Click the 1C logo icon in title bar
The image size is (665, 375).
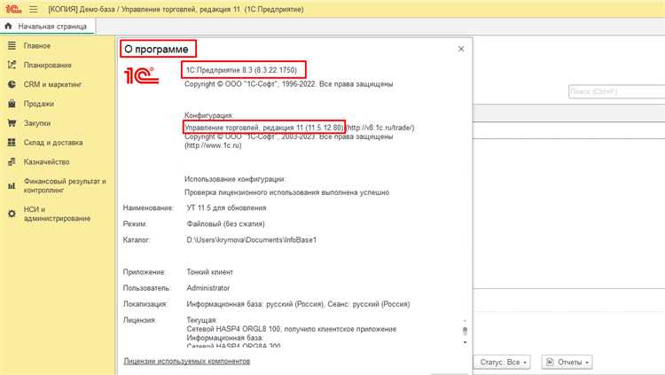(x=13, y=9)
